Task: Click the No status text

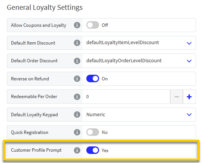Action: point(105,132)
